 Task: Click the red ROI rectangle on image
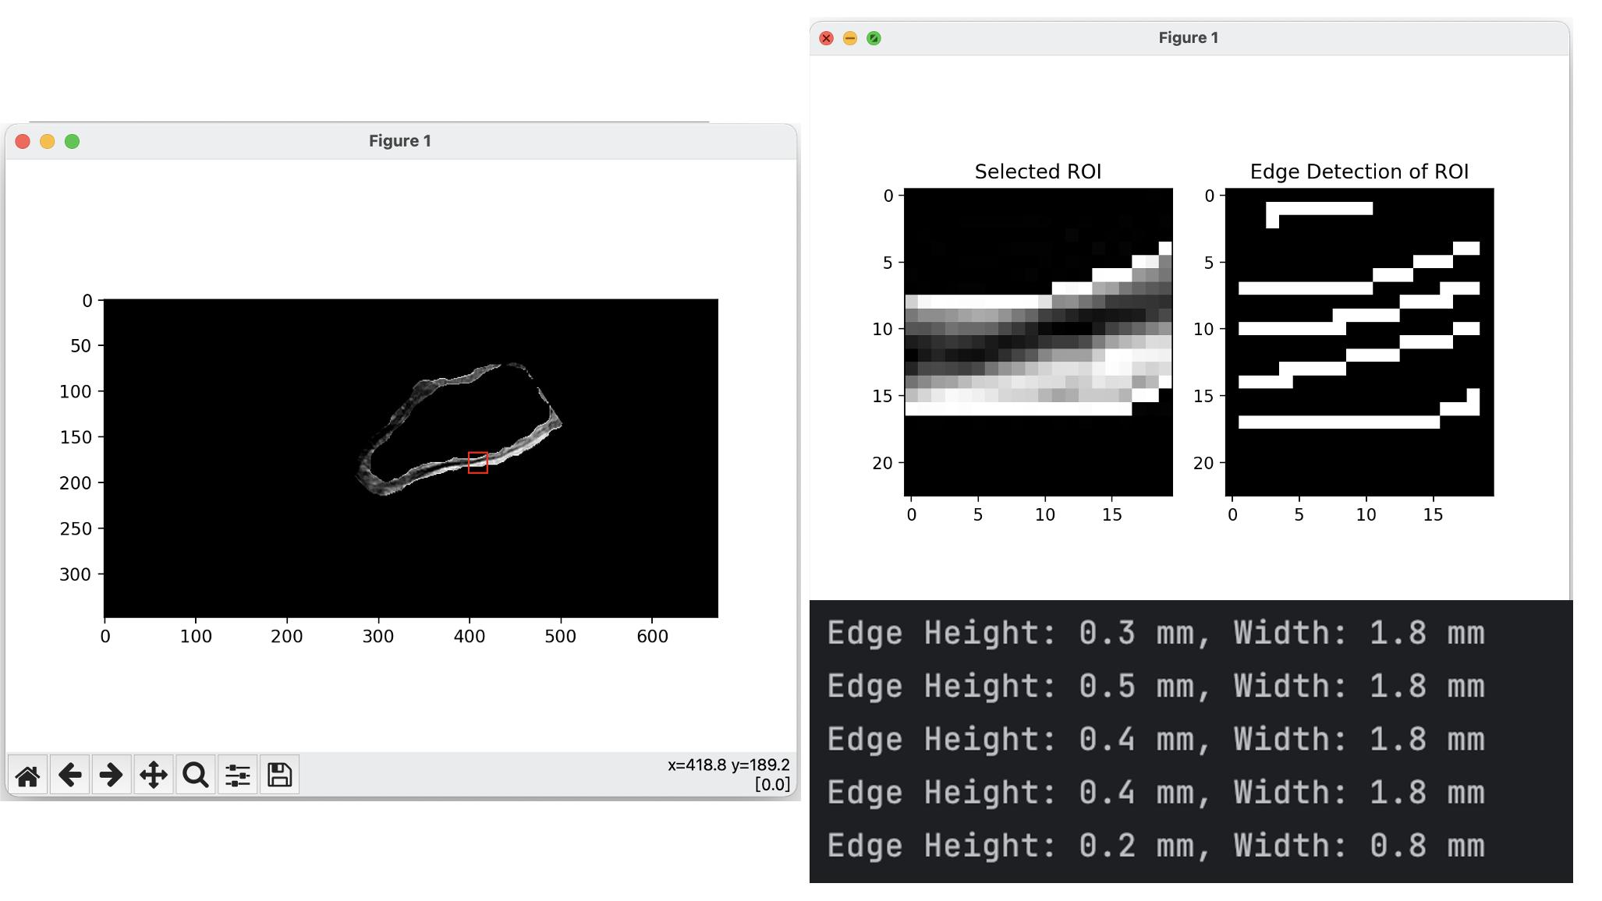[478, 462]
